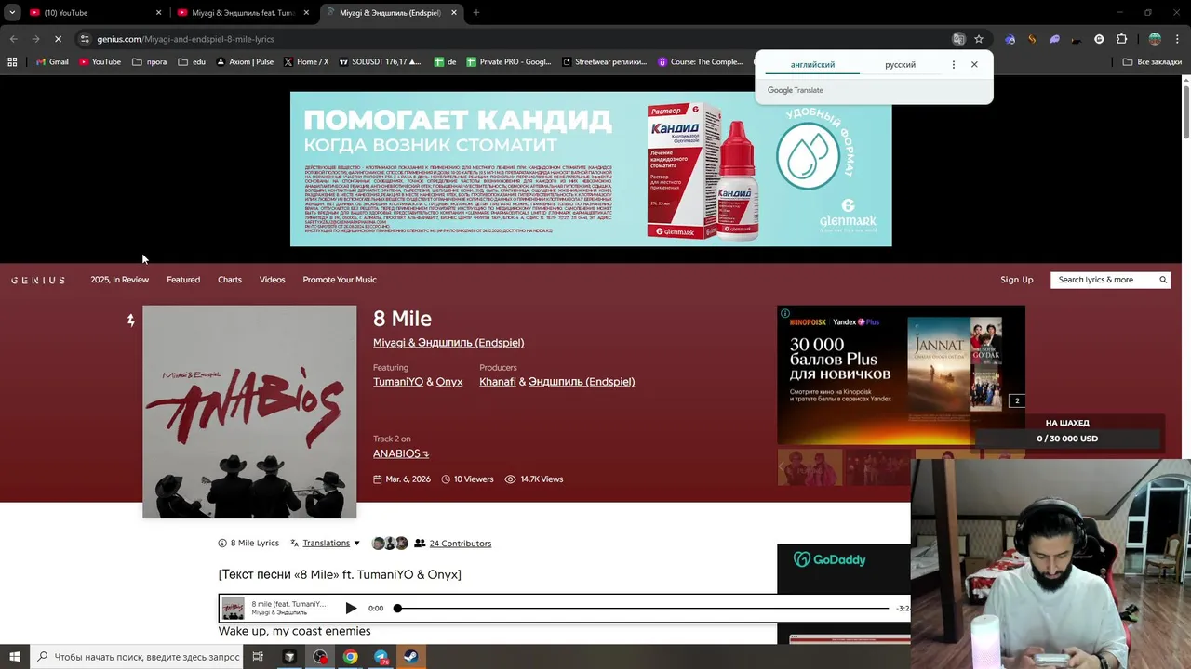Click the lyric line 'Wake up, my coast enemies'
1191x669 pixels.
click(294, 631)
